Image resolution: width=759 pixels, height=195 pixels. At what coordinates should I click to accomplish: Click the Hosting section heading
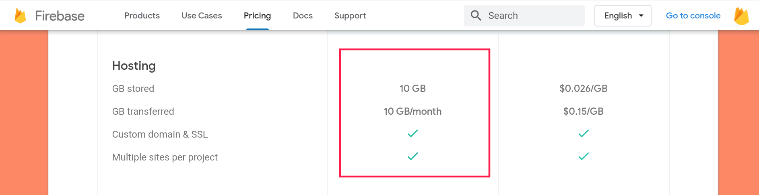point(134,65)
